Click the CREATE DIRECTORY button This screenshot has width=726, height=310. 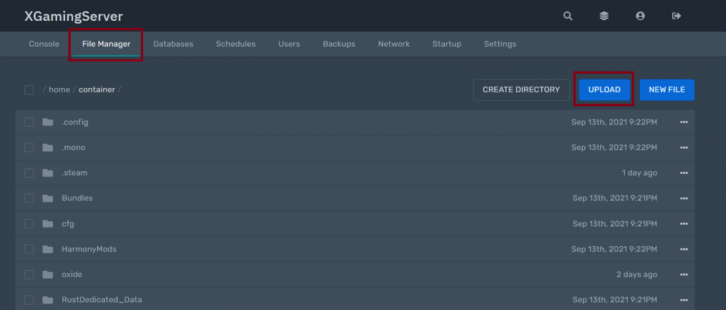(x=521, y=90)
